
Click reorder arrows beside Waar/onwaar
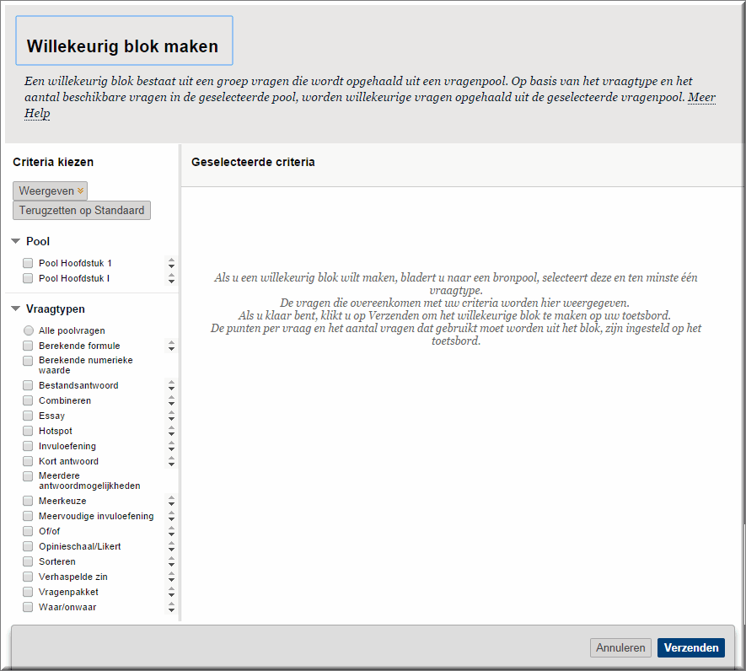(x=171, y=608)
